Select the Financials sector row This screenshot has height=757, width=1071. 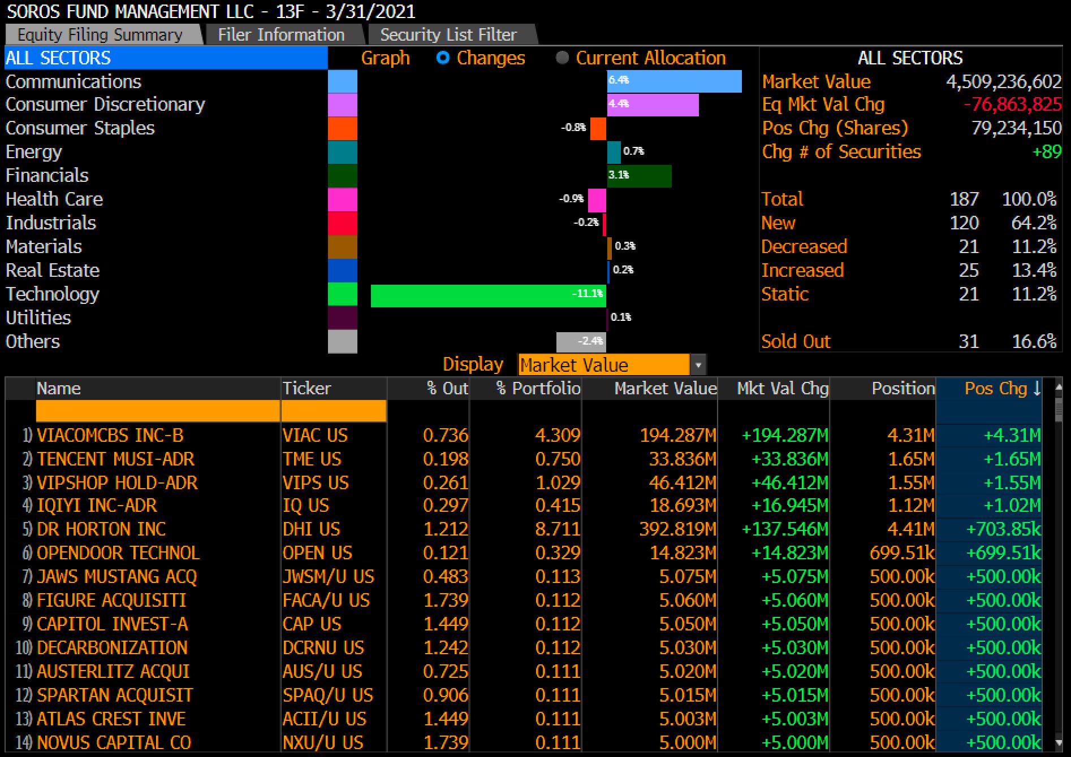click(166, 176)
